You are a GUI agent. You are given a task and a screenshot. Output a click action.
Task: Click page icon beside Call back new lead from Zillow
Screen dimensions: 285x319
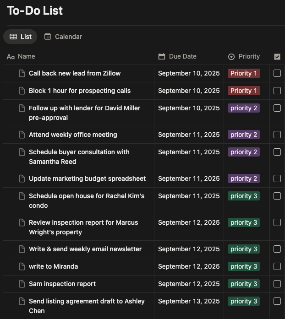point(22,73)
